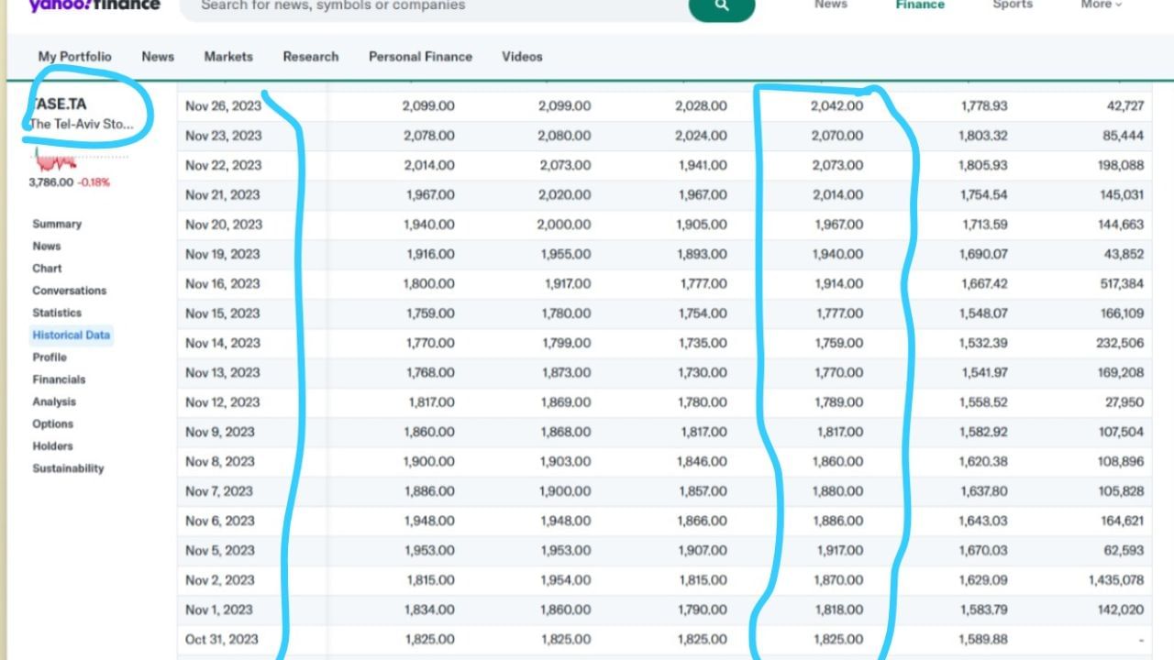The image size is (1174, 660).
Task: Click the 1,805.93 adjusted close value
Action: pyautogui.click(x=983, y=165)
